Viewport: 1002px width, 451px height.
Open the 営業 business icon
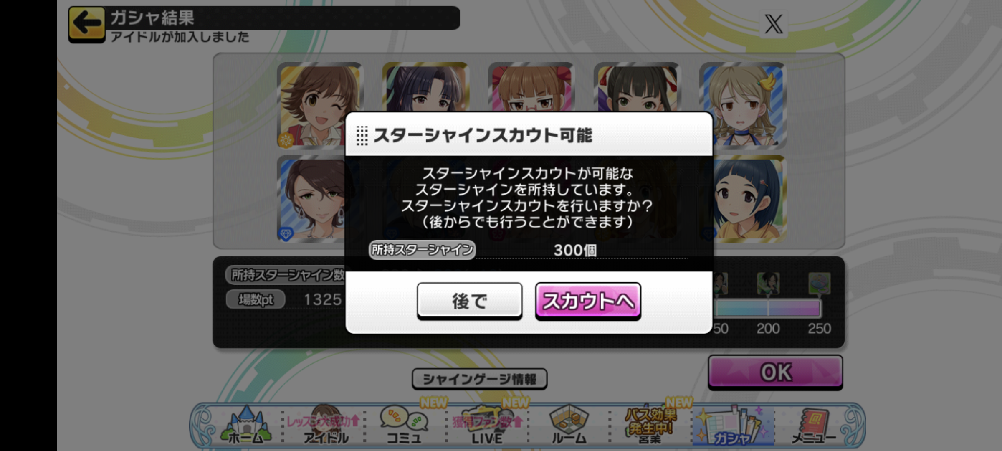(x=649, y=425)
